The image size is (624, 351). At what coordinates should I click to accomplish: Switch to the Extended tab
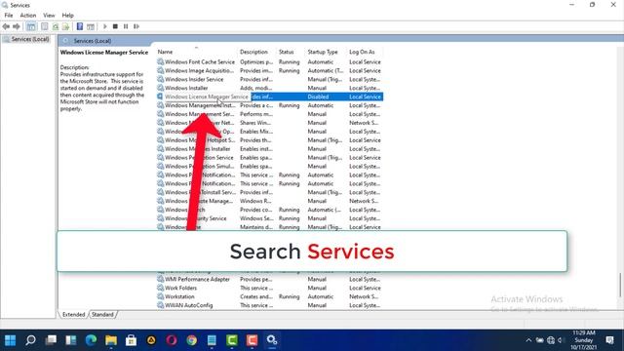coord(74,314)
